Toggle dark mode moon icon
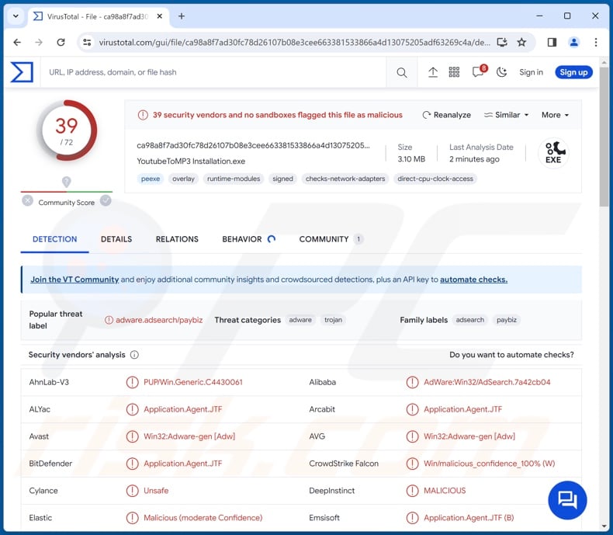 (501, 72)
